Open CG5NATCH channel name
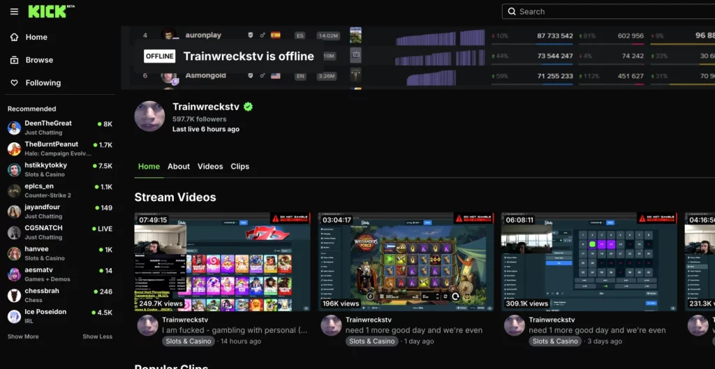This screenshot has width=715, height=369. [43, 228]
